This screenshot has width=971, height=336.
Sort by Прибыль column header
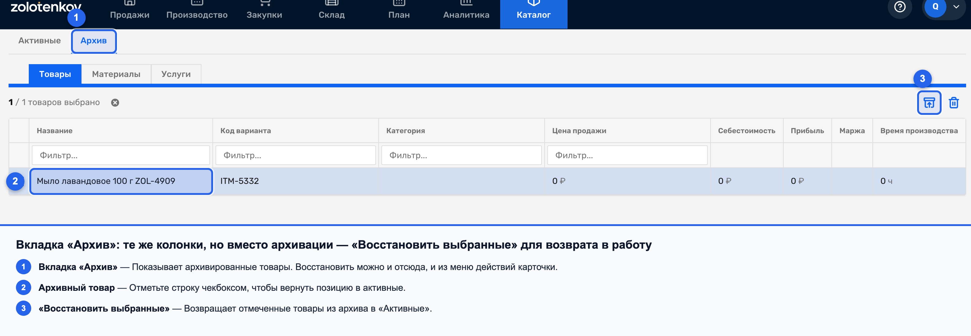[x=807, y=130]
